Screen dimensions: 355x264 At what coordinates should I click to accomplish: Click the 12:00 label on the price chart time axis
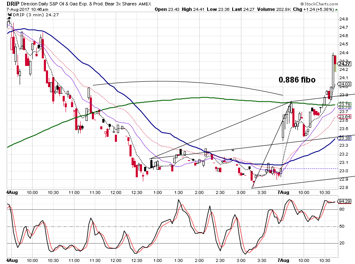click(x=116, y=193)
